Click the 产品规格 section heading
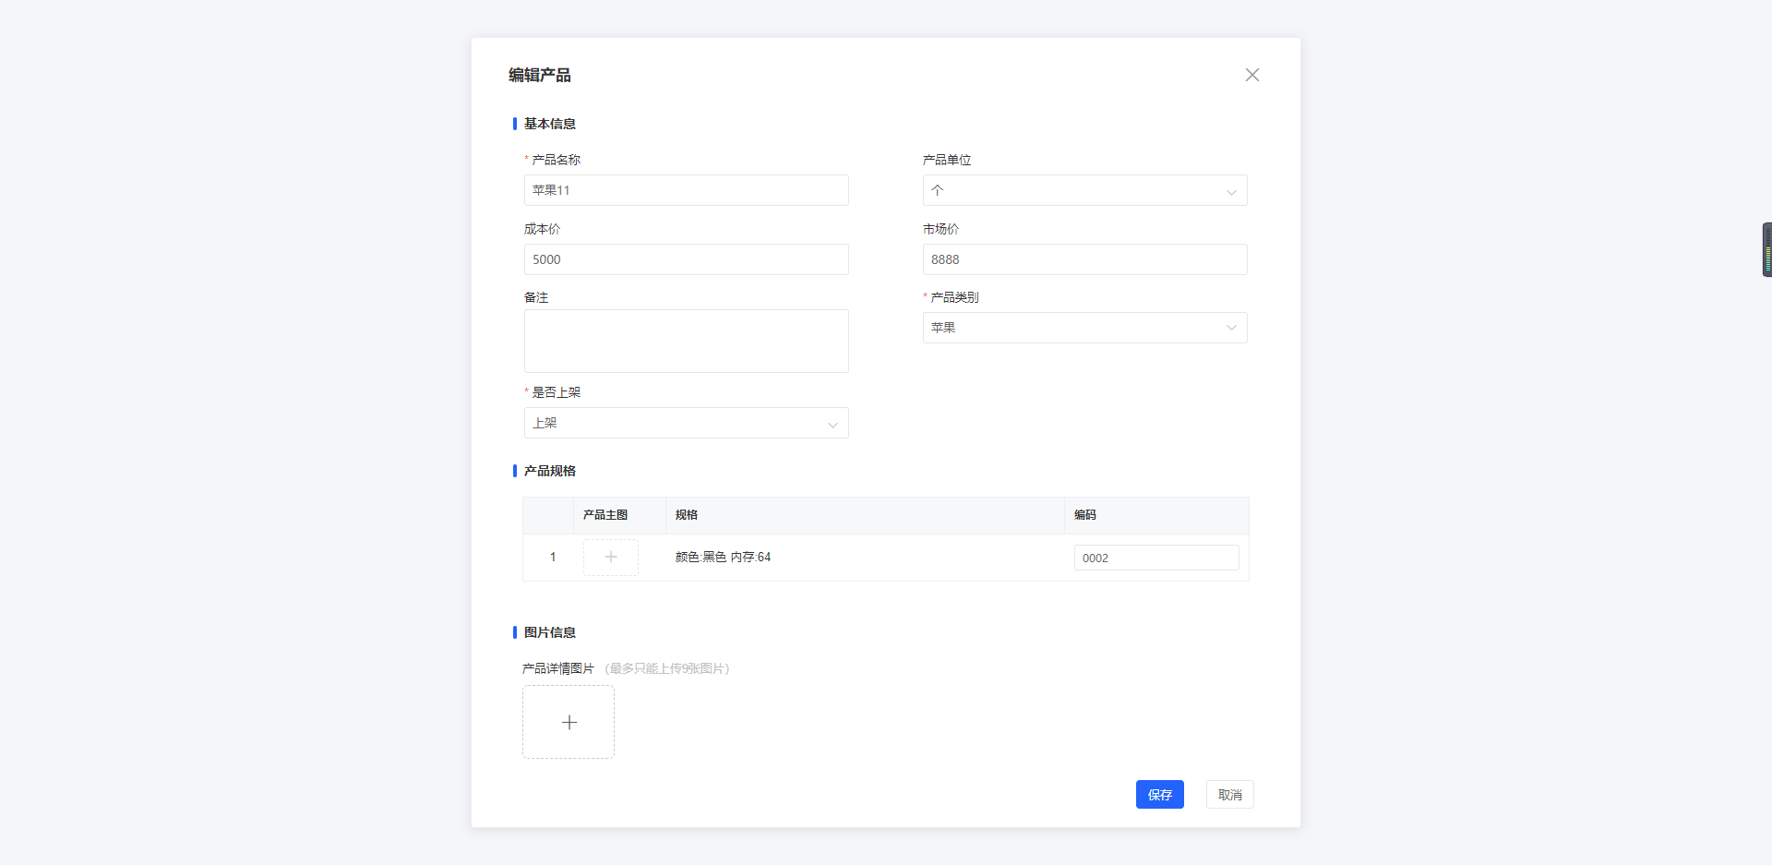The width and height of the screenshot is (1772, 865). [x=549, y=471]
